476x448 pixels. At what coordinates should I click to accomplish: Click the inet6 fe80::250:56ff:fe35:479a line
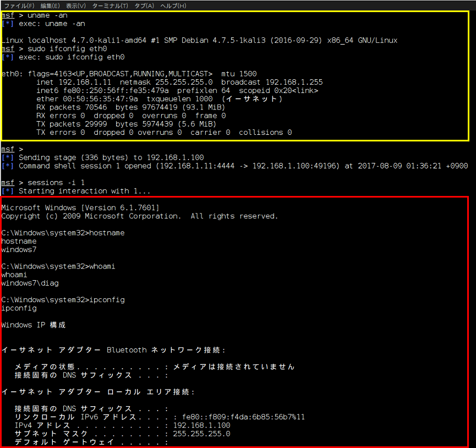[177, 90]
